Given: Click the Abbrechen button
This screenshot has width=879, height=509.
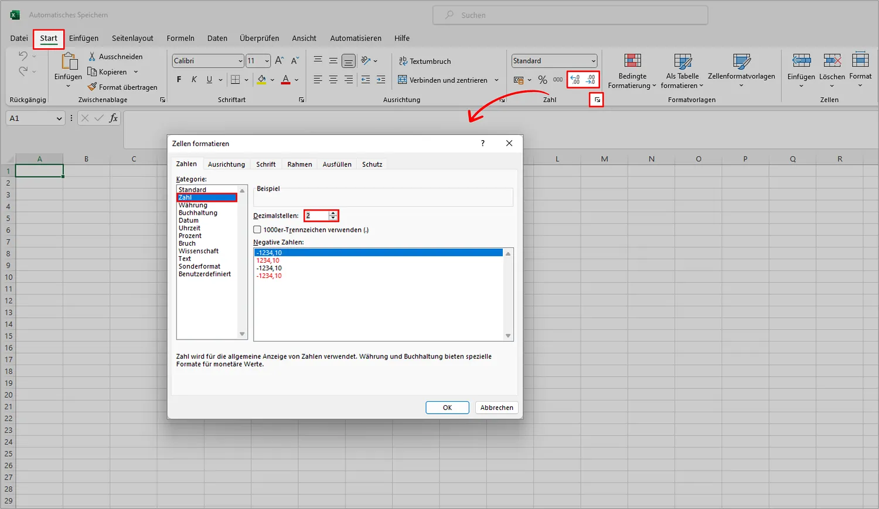Looking at the screenshot, I should (496, 408).
